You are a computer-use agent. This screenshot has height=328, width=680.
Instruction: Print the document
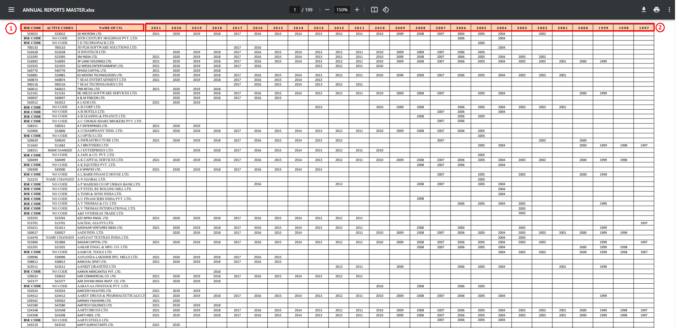tap(657, 10)
